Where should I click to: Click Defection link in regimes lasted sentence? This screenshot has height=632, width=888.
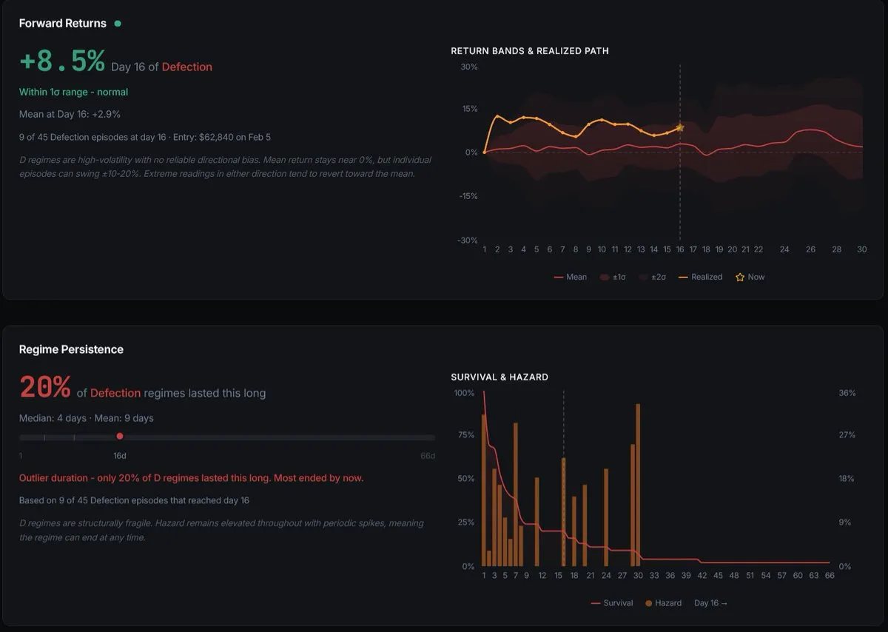115,393
